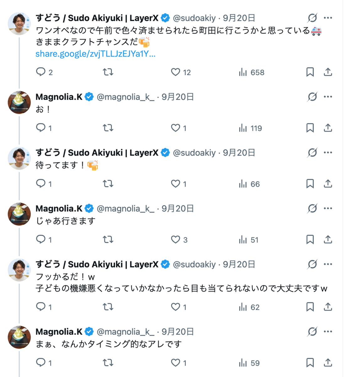Bookmark the 待ってます tweet
The image size is (345, 377).
pos(310,184)
